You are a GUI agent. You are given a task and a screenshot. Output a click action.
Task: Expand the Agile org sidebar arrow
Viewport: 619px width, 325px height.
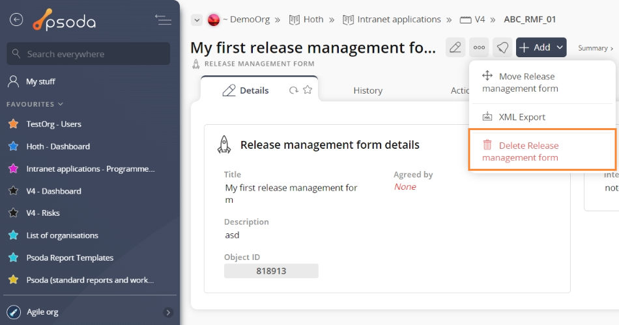point(168,312)
